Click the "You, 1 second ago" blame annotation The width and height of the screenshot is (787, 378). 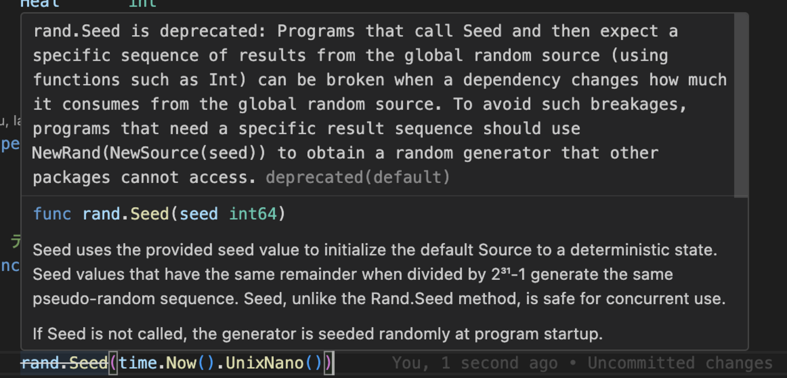(x=474, y=363)
